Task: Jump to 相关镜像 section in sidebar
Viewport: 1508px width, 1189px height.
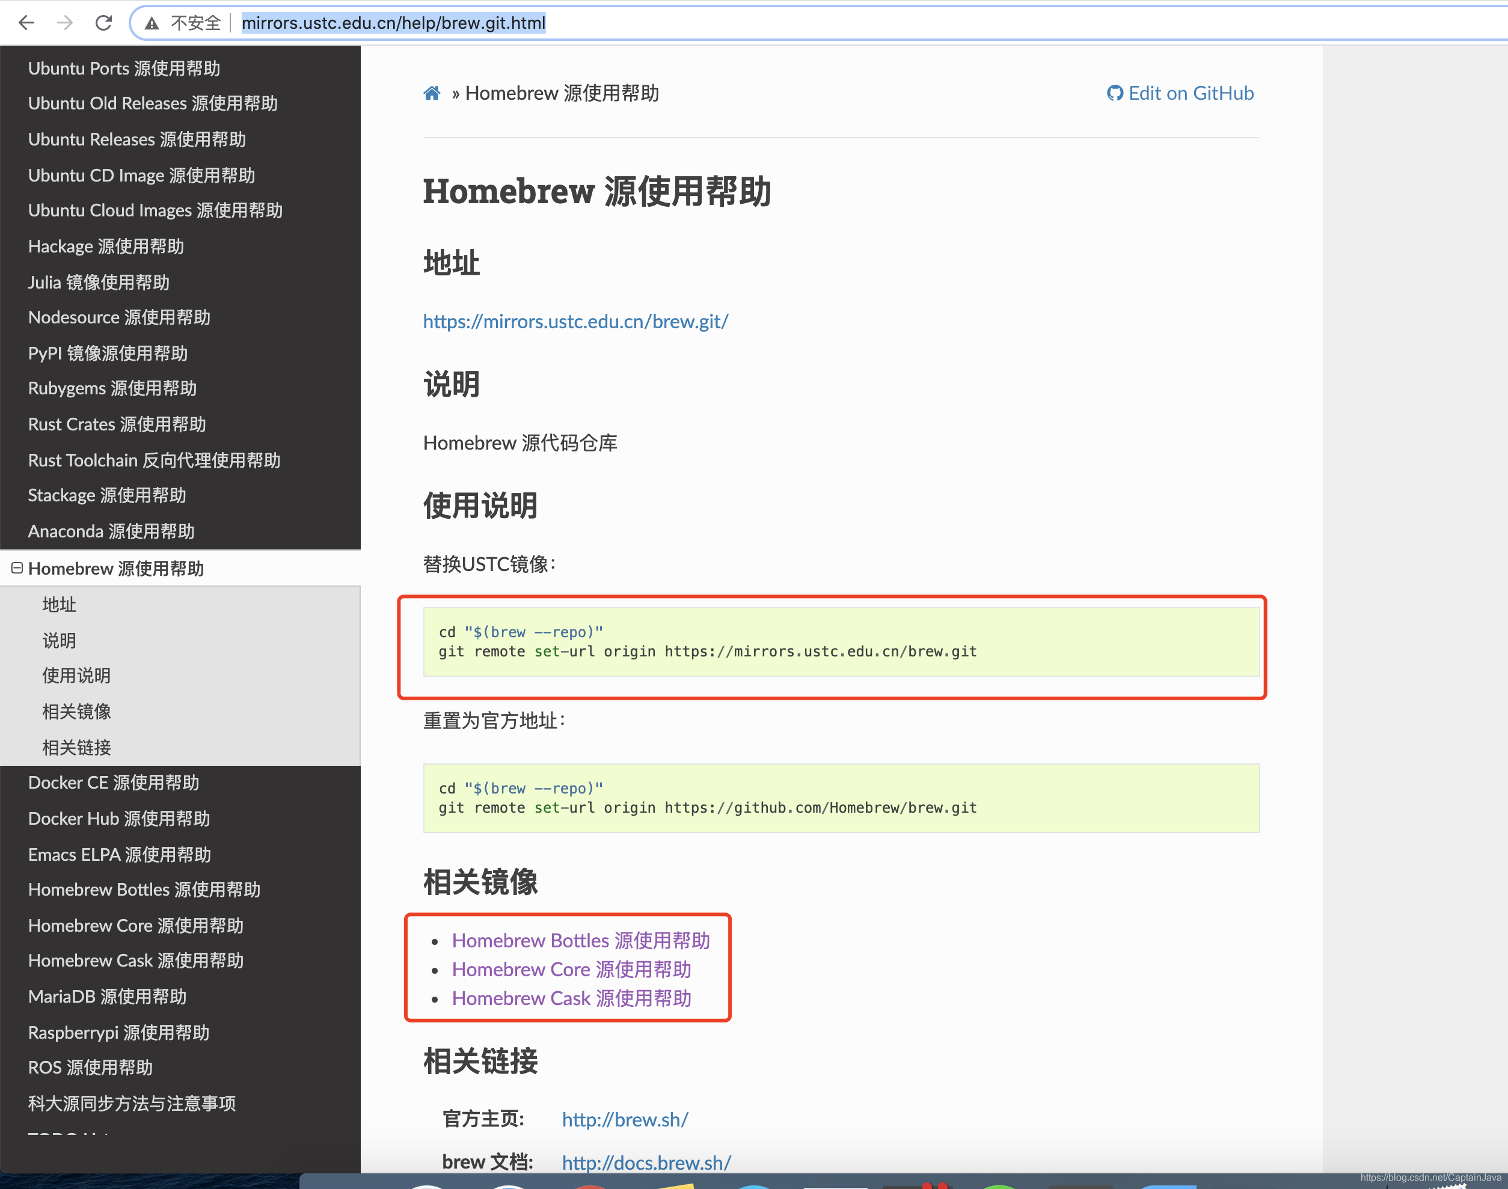Action: point(76,711)
